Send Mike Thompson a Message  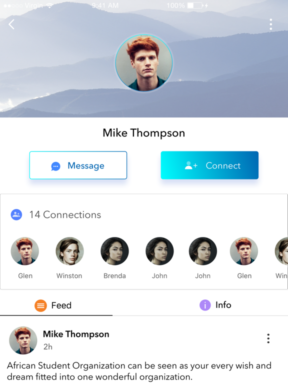click(x=78, y=165)
